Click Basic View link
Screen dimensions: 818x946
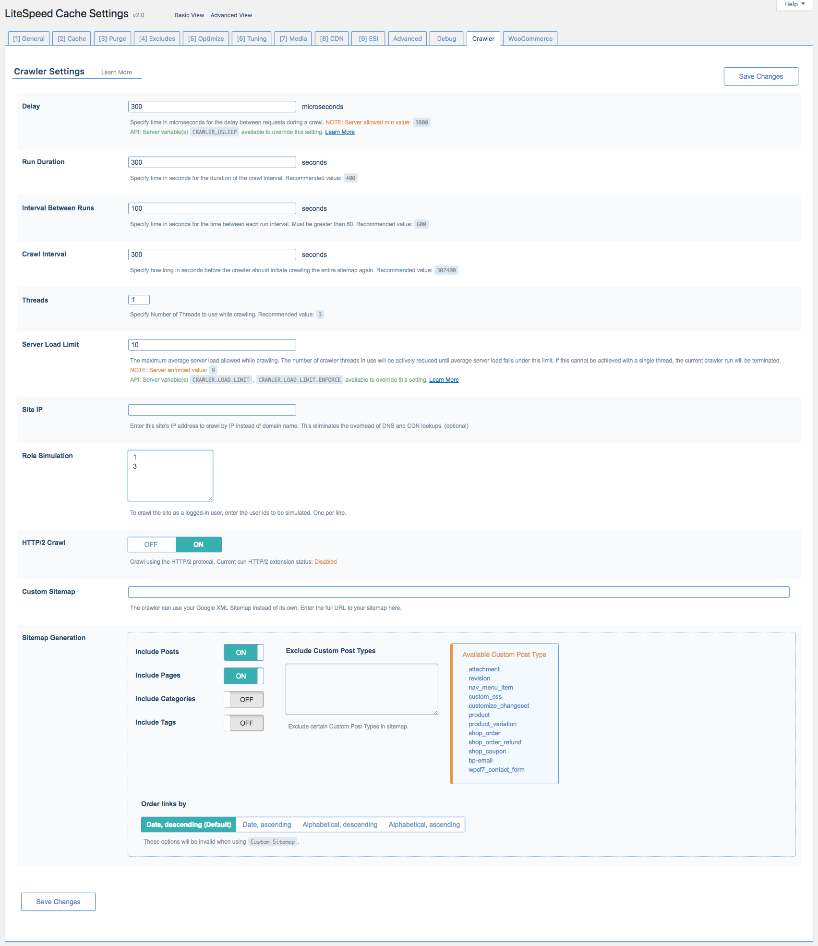tap(189, 15)
